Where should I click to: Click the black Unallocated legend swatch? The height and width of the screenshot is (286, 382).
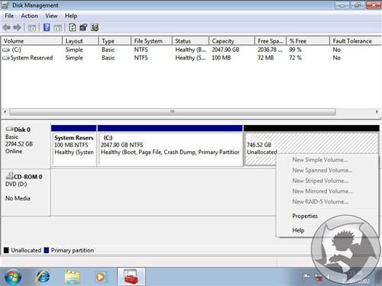(x=6, y=250)
